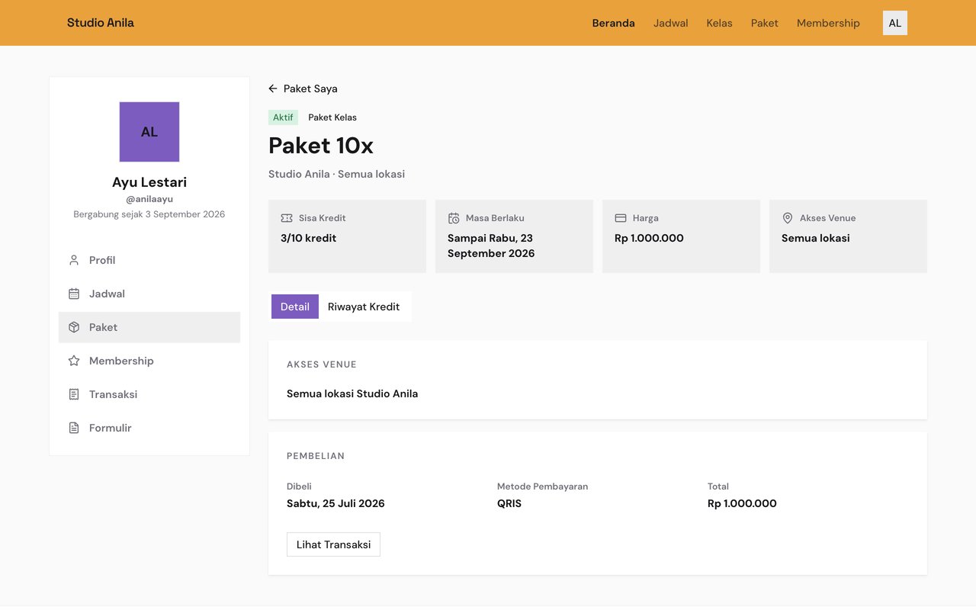Click the Transaksi receipt icon in sidebar
Image resolution: width=976 pixels, height=610 pixels.
(74, 394)
